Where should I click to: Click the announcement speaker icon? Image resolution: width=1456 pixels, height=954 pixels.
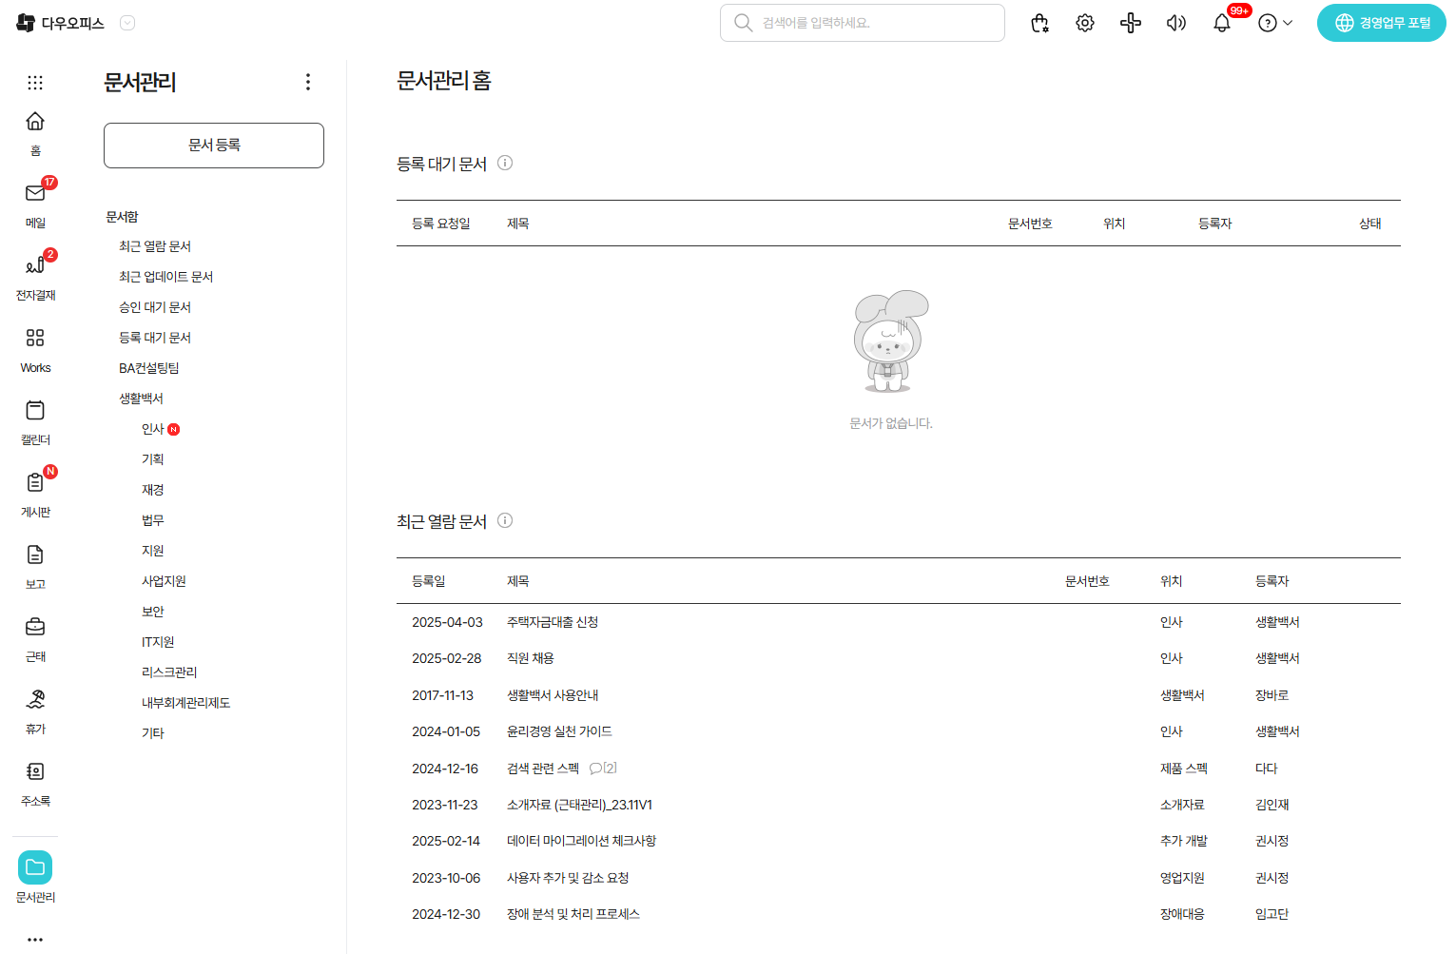1176,23
